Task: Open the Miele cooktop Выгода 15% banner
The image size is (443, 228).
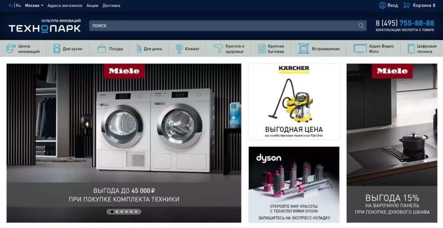Action: [x=392, y=143]
